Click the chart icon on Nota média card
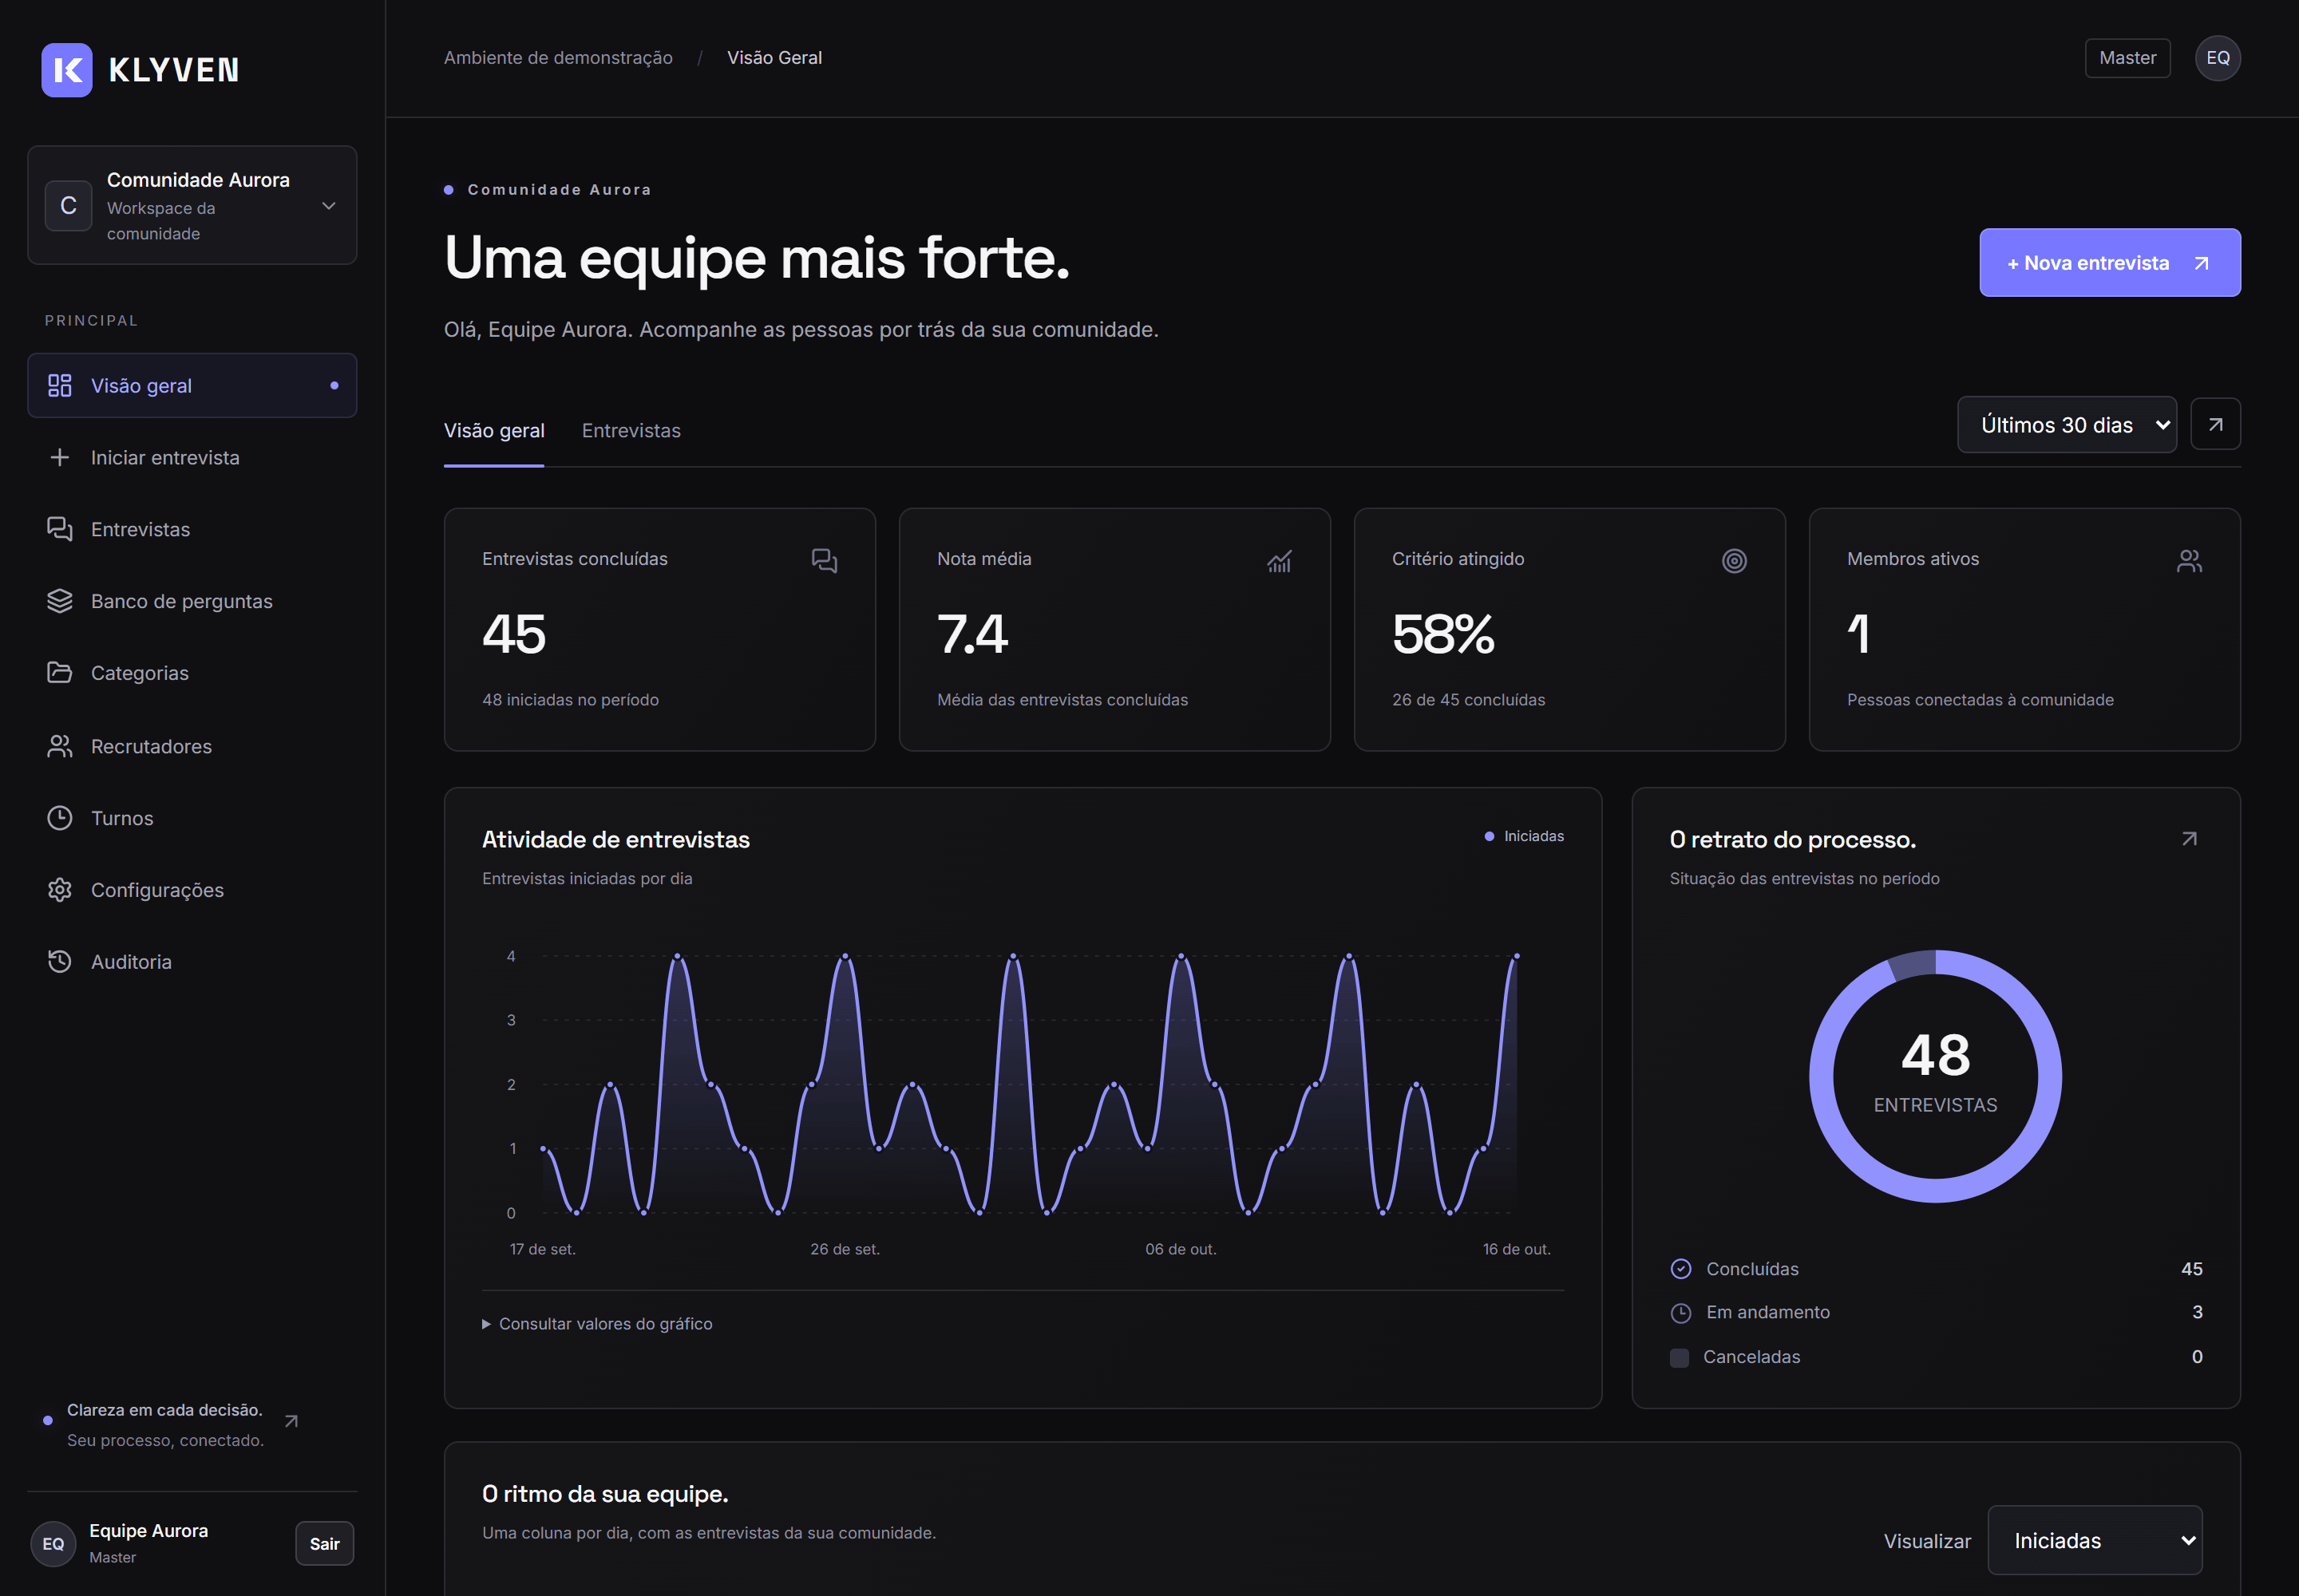The height and width of the screenshot is (1596, 2299). pyautogui.click(x=1280, y=561)
